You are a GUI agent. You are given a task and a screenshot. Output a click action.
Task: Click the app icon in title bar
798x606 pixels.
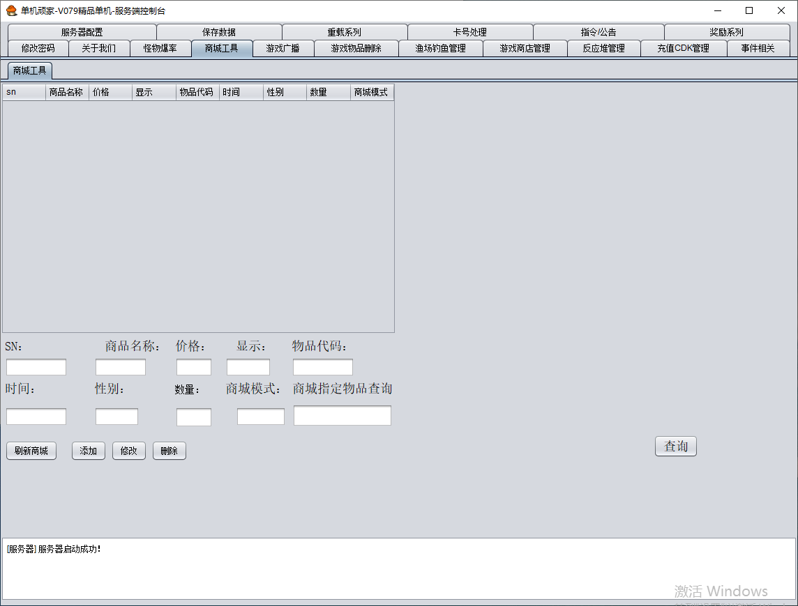point(11,10)
